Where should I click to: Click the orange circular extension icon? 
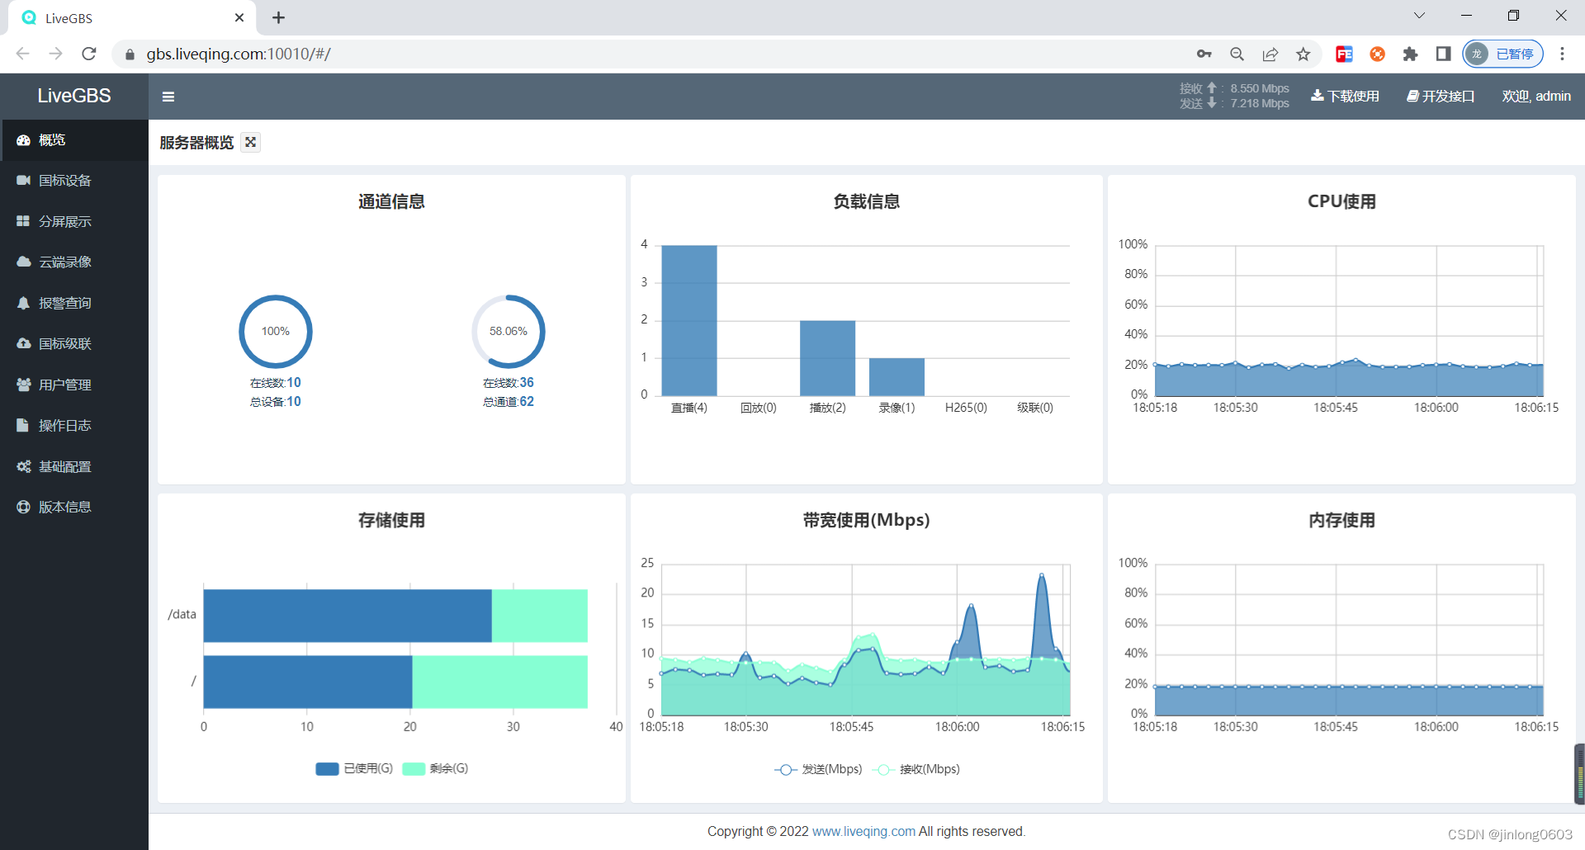tap(1377, 54)
